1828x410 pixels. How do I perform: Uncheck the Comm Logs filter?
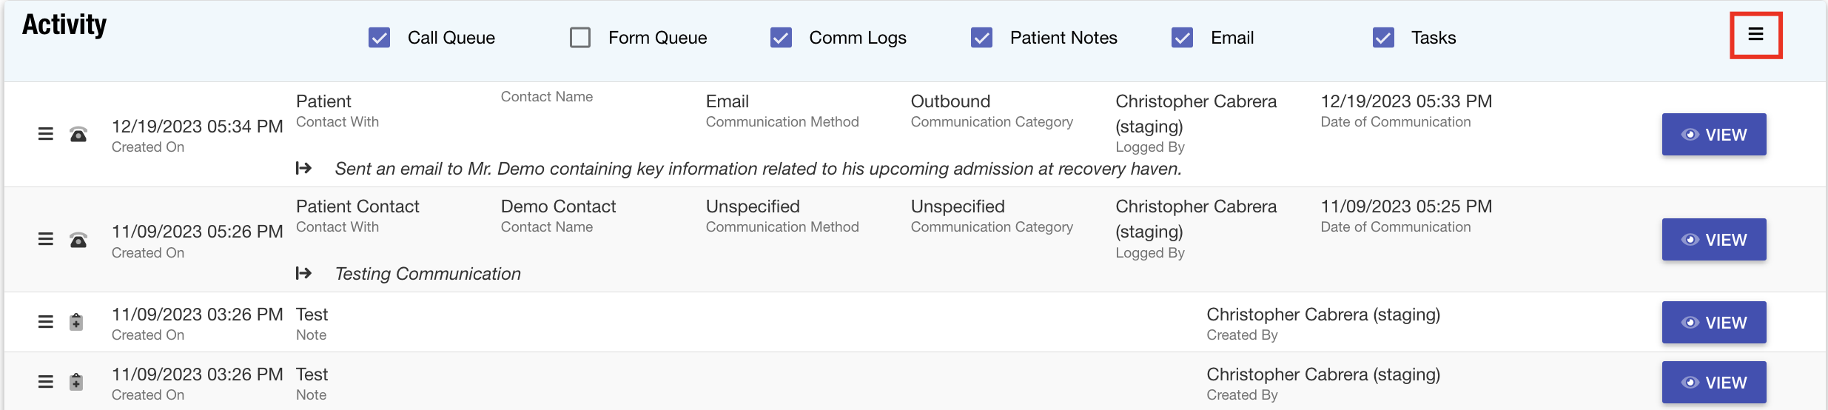[781, 38]
